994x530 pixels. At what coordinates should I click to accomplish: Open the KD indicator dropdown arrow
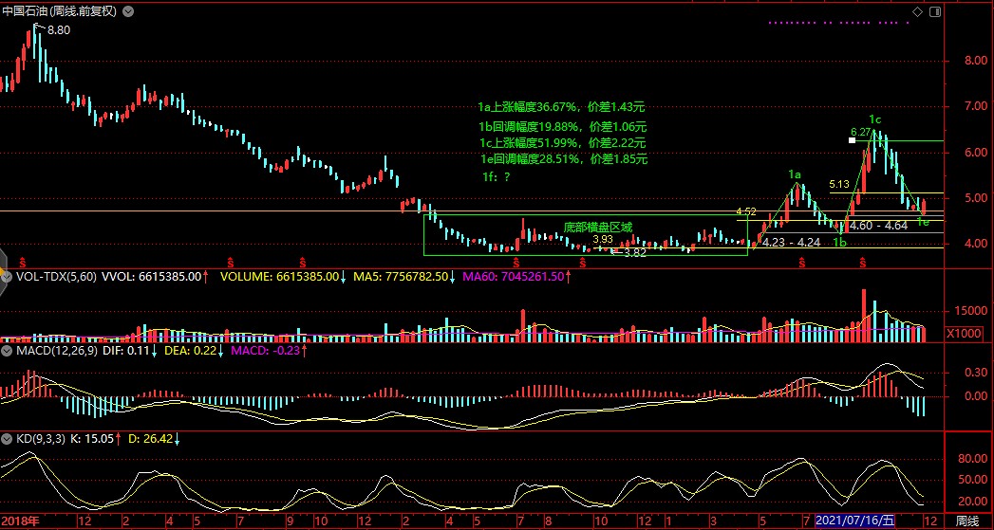[x=7, y=438]
